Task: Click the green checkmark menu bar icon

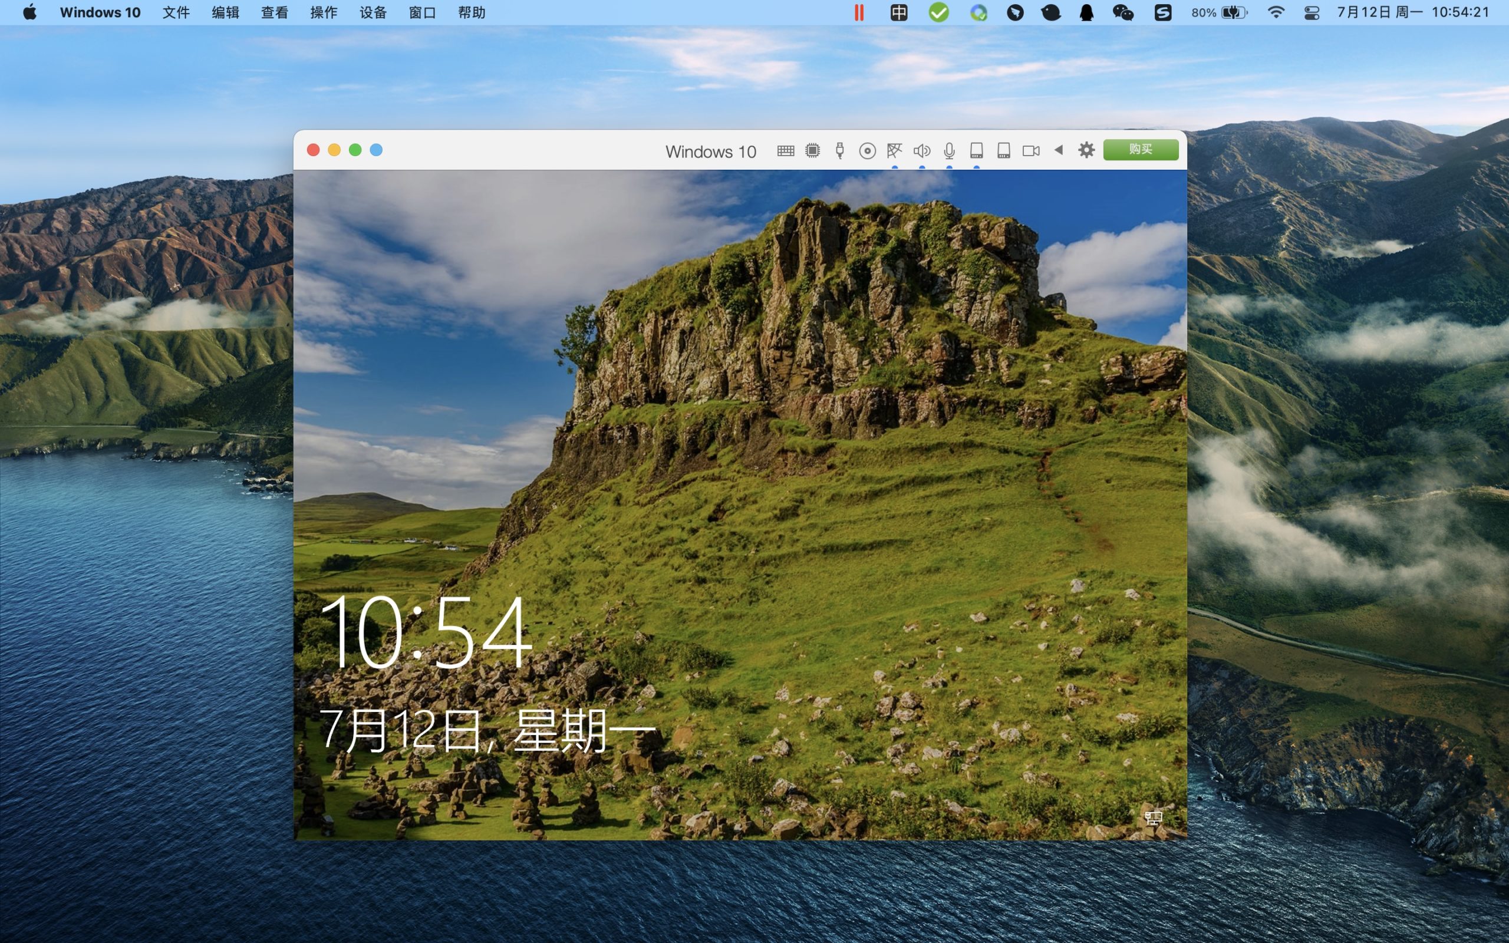Action: click(x=938, y=12)
